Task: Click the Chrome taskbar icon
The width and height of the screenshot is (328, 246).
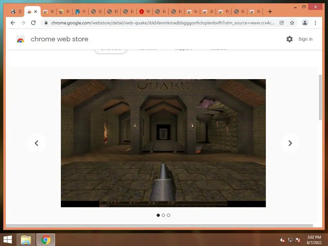Action: click(46, 240)
